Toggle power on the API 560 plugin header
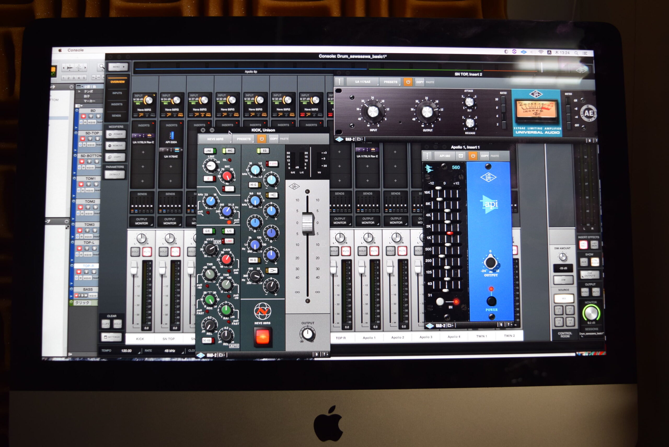This screenshot has height=447, width=669. (x=473, y=156)
